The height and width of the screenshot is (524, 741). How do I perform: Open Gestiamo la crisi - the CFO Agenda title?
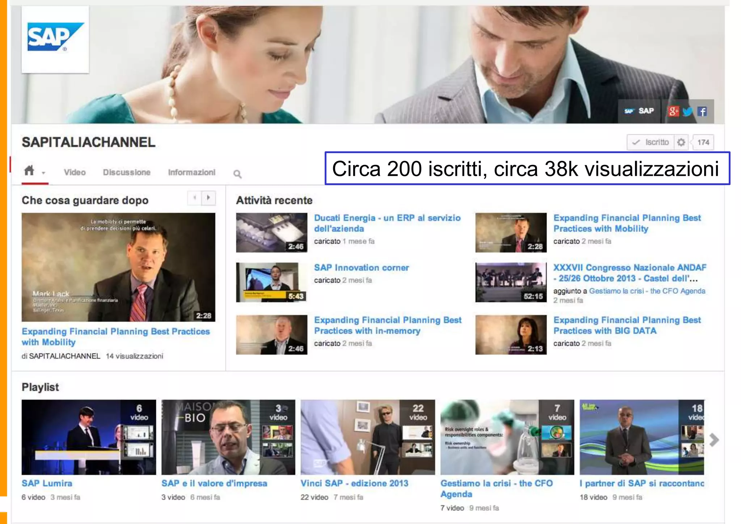(496, 489)
